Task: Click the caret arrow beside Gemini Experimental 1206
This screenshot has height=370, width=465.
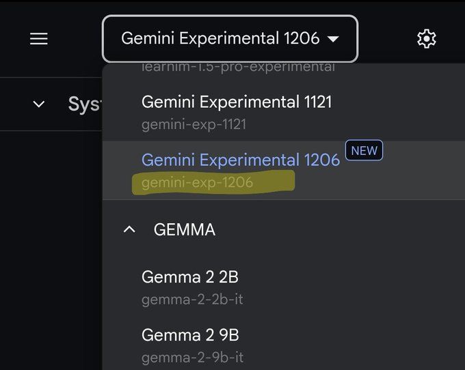Action: [x=333, y=39]
